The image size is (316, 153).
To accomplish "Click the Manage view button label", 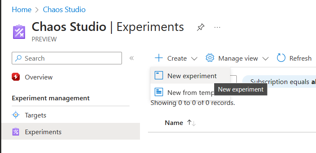I will click(x=238, y=58).
